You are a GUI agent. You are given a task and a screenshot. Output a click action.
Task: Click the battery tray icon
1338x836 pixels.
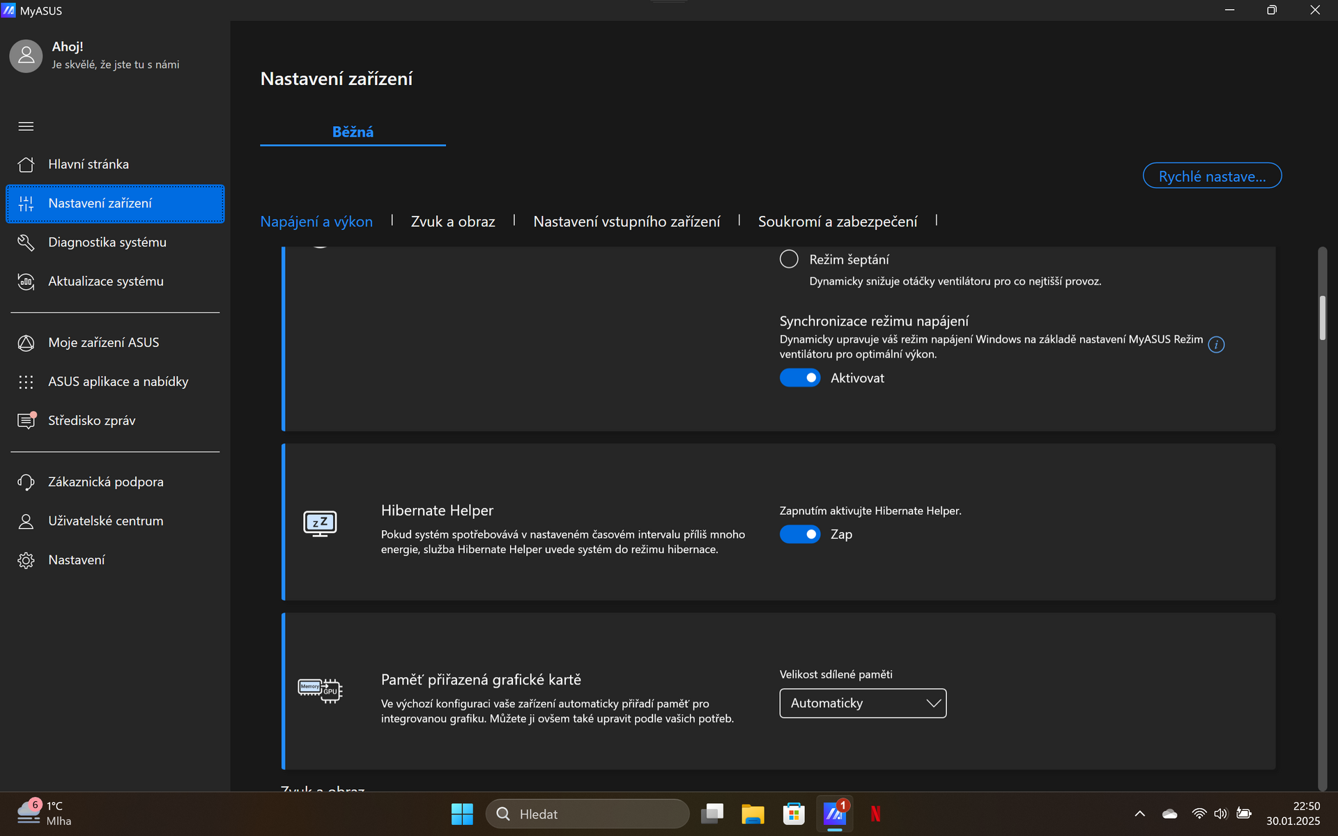point(1243,814)
